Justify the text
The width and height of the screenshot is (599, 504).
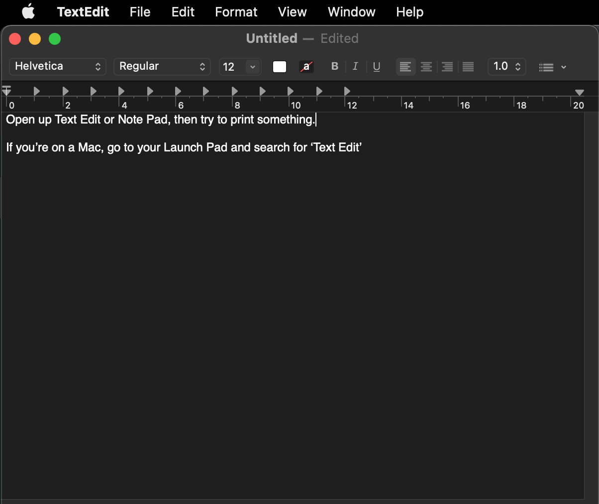(x=468, y=67)
